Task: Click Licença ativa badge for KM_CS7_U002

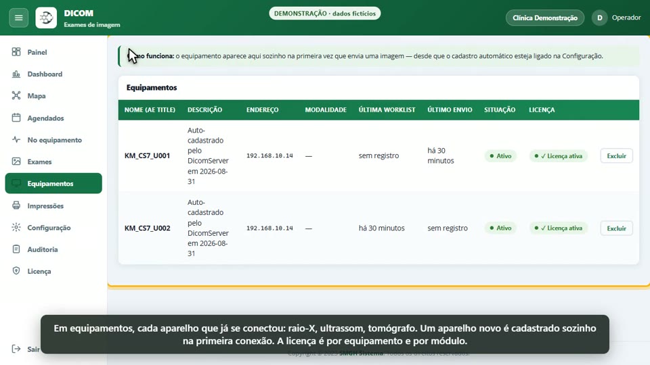Action: [x=558, y=228]
